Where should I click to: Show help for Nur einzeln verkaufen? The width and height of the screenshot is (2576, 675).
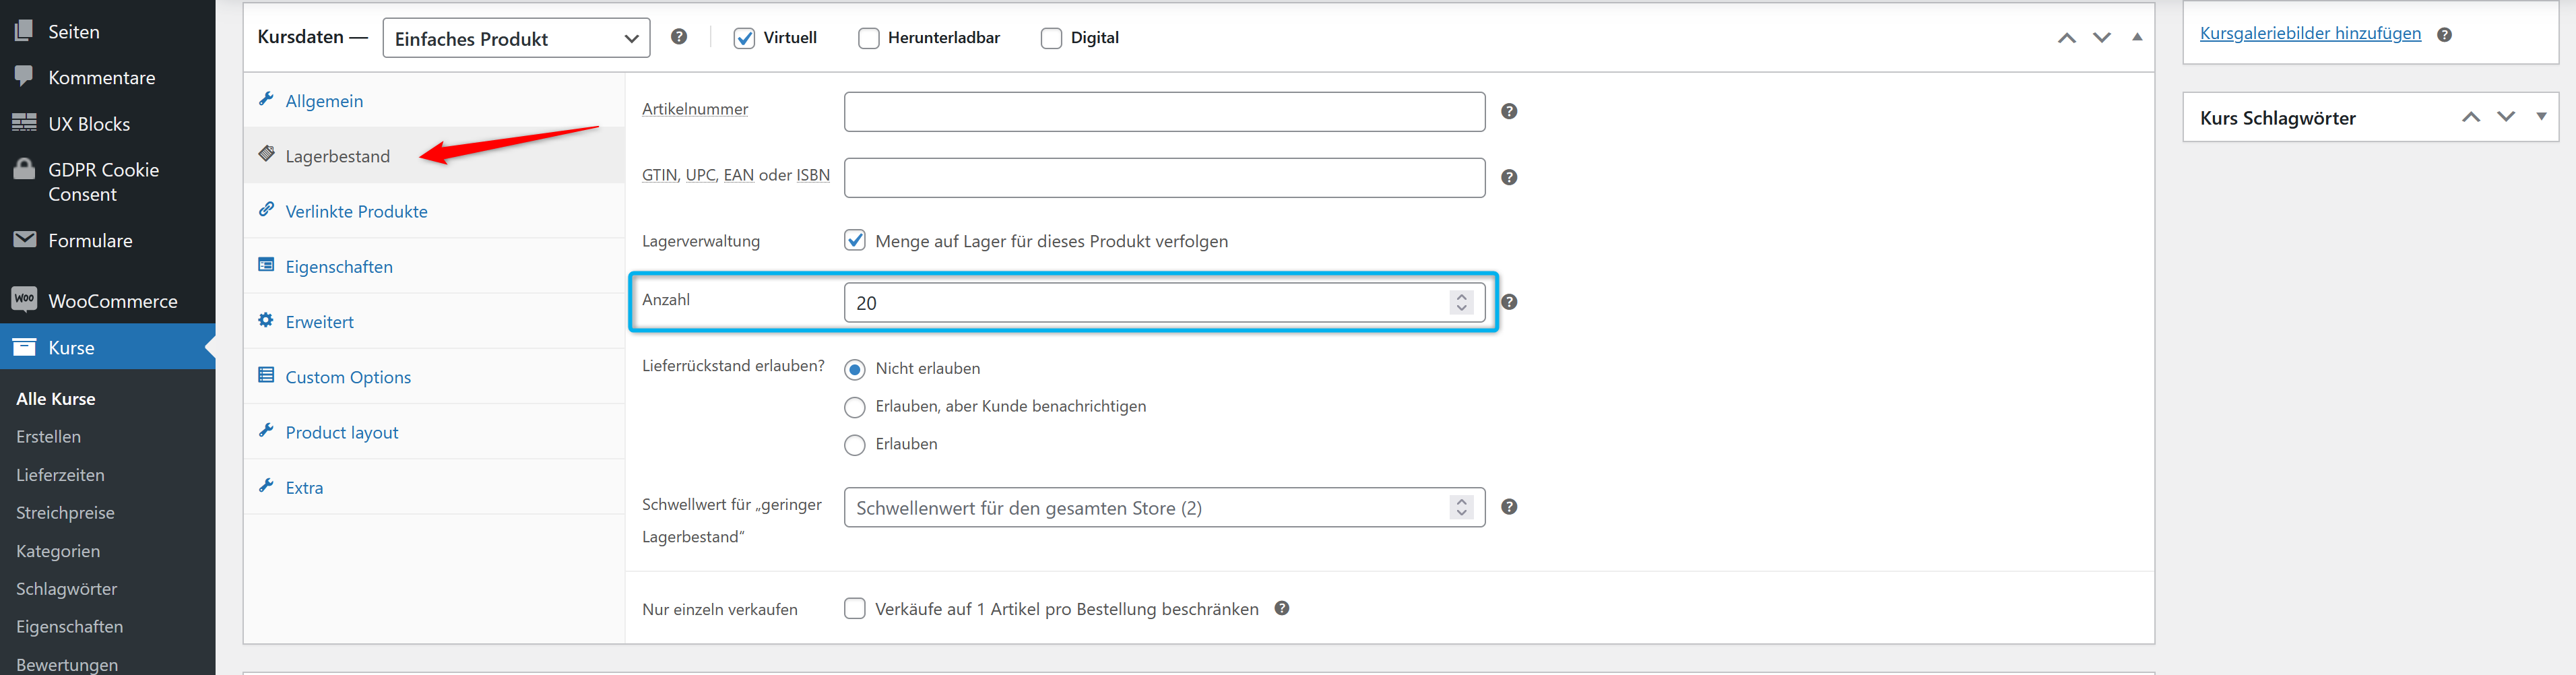pos(1282,608)
